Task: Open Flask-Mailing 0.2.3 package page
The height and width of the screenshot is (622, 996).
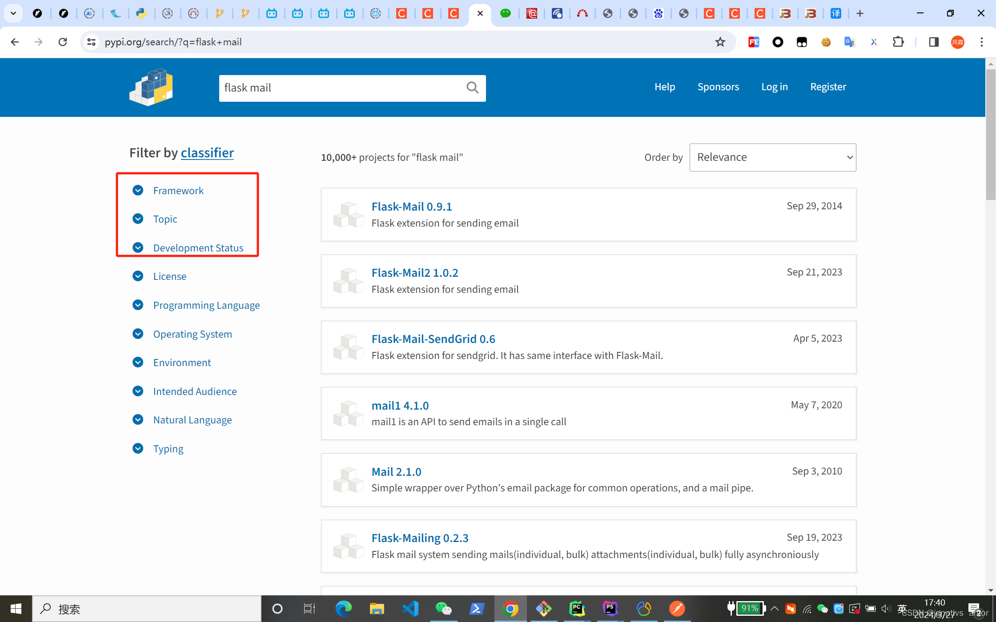Action: coord(419,538)
